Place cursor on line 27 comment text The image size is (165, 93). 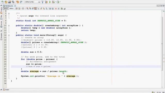pos(38,67)
